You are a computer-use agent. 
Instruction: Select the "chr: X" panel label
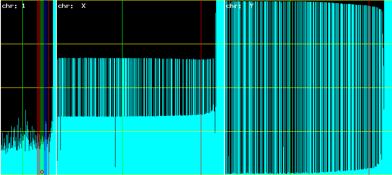(x=71, y=6)
